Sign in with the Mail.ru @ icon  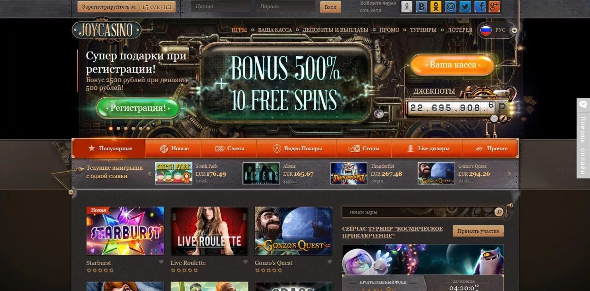(451, 6)
